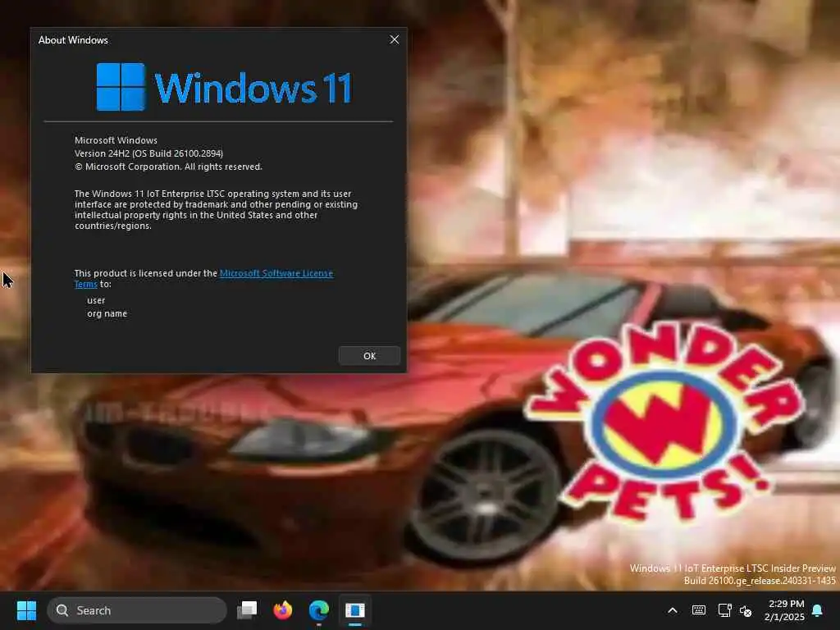This screenshot has height=630, width=840.
Task: Click the Microsoft Corporation copyright line
Action: click(x=168, y=167)
